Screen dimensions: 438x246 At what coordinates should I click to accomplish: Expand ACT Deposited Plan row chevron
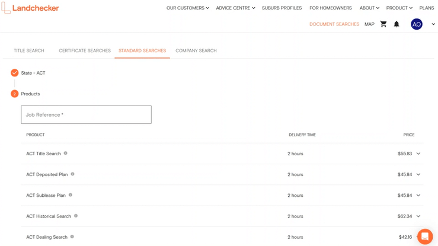(418, 174)
